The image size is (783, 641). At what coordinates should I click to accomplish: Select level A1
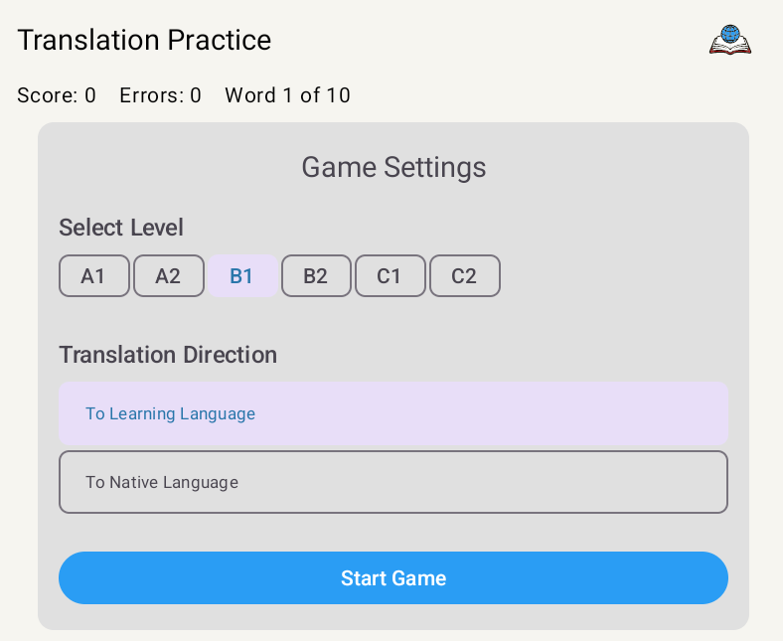point(93,276)
